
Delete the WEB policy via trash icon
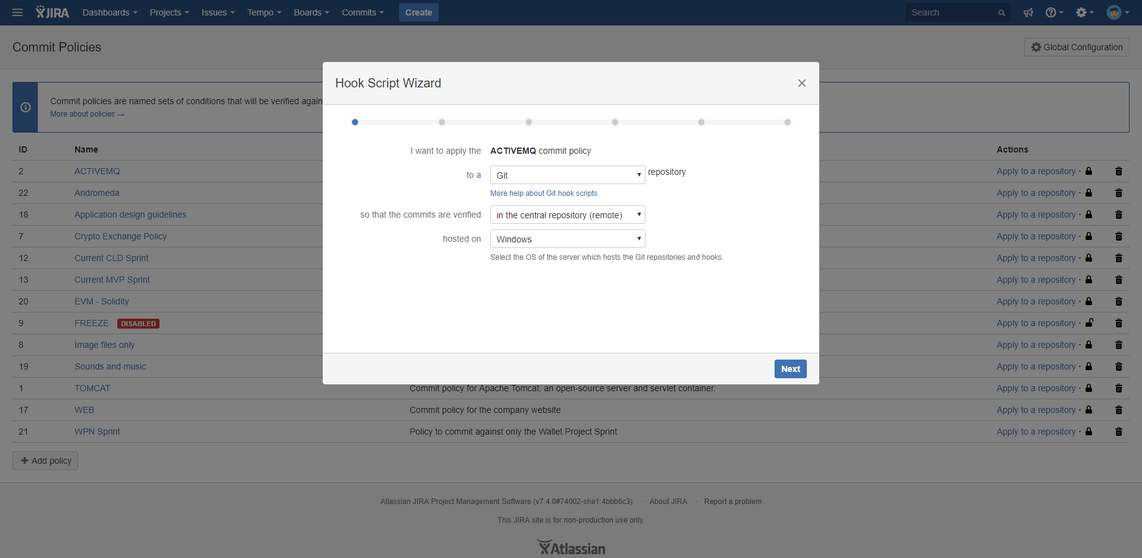coord(1118,410)
